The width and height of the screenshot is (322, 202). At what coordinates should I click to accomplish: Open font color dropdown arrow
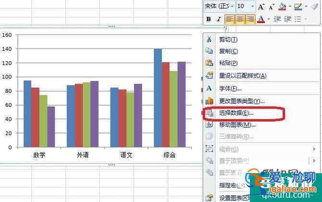(269, 19)
